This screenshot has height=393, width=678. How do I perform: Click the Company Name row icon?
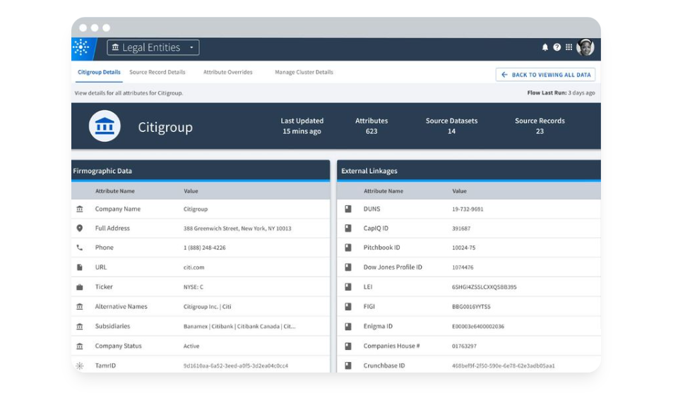coord(80,209)
